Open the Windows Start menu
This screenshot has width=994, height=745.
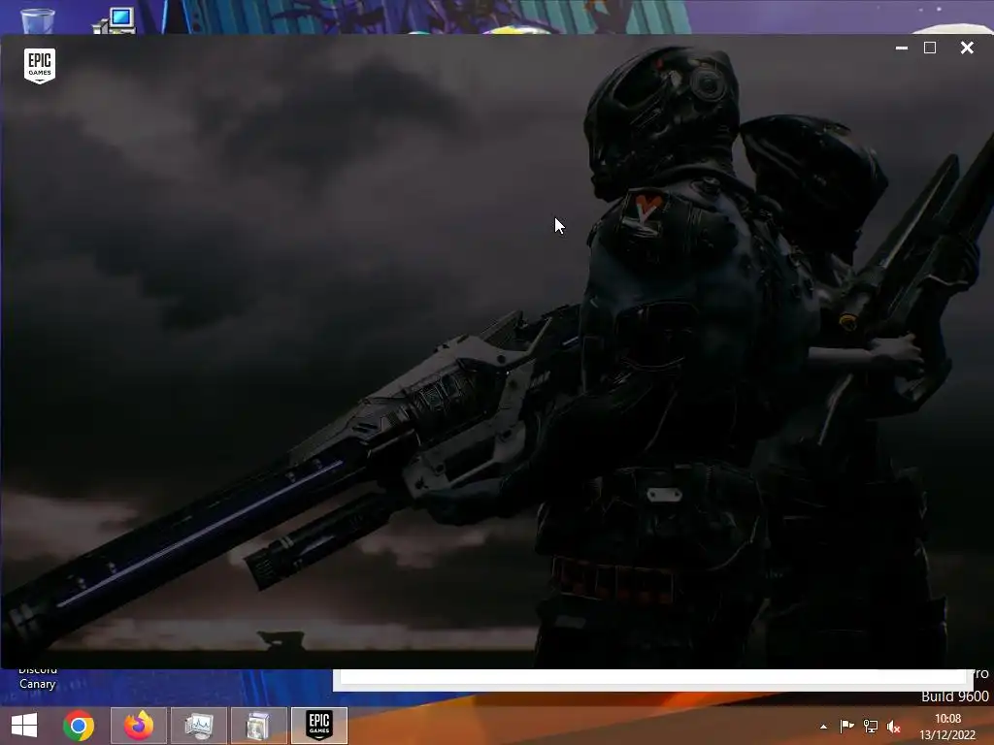coord(24,726)
